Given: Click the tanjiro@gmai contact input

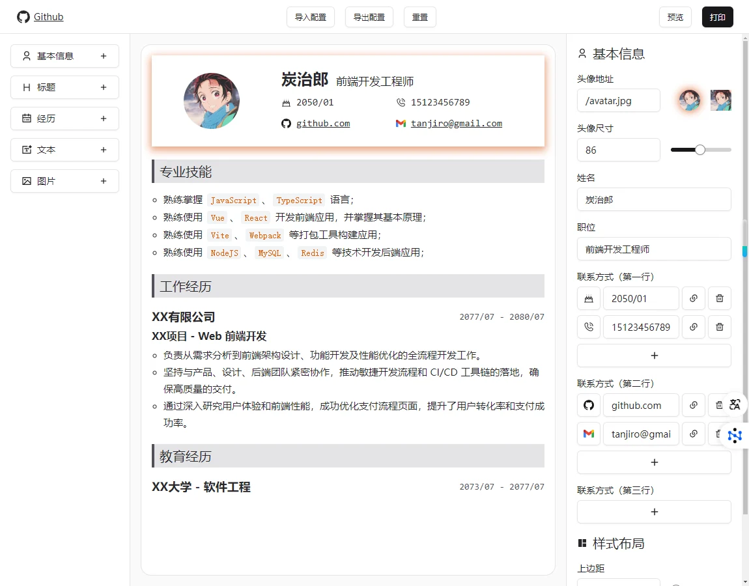Looking at the screenshot, I should [x=641, y=434].
